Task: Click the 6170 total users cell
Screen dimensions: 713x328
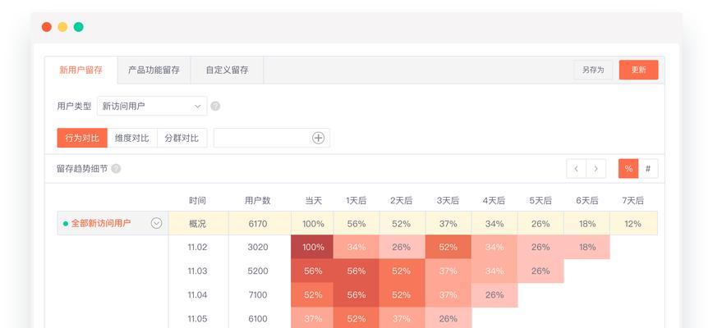Action: point(258,224)
